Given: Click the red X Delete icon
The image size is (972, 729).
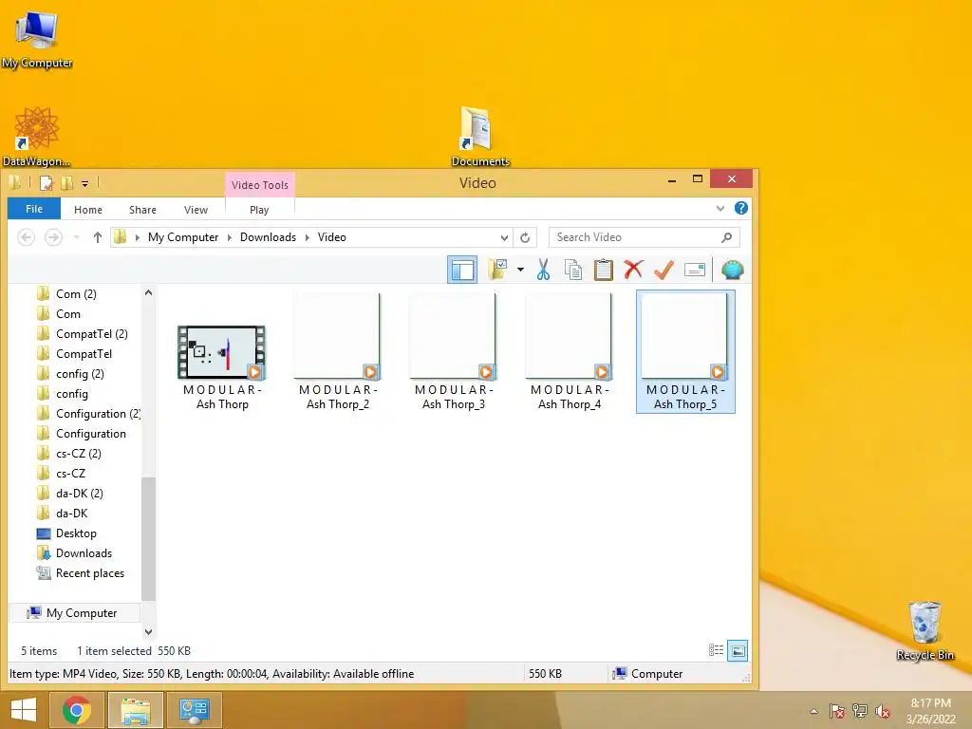Looking at the screenshot, I should pos(633,270).
